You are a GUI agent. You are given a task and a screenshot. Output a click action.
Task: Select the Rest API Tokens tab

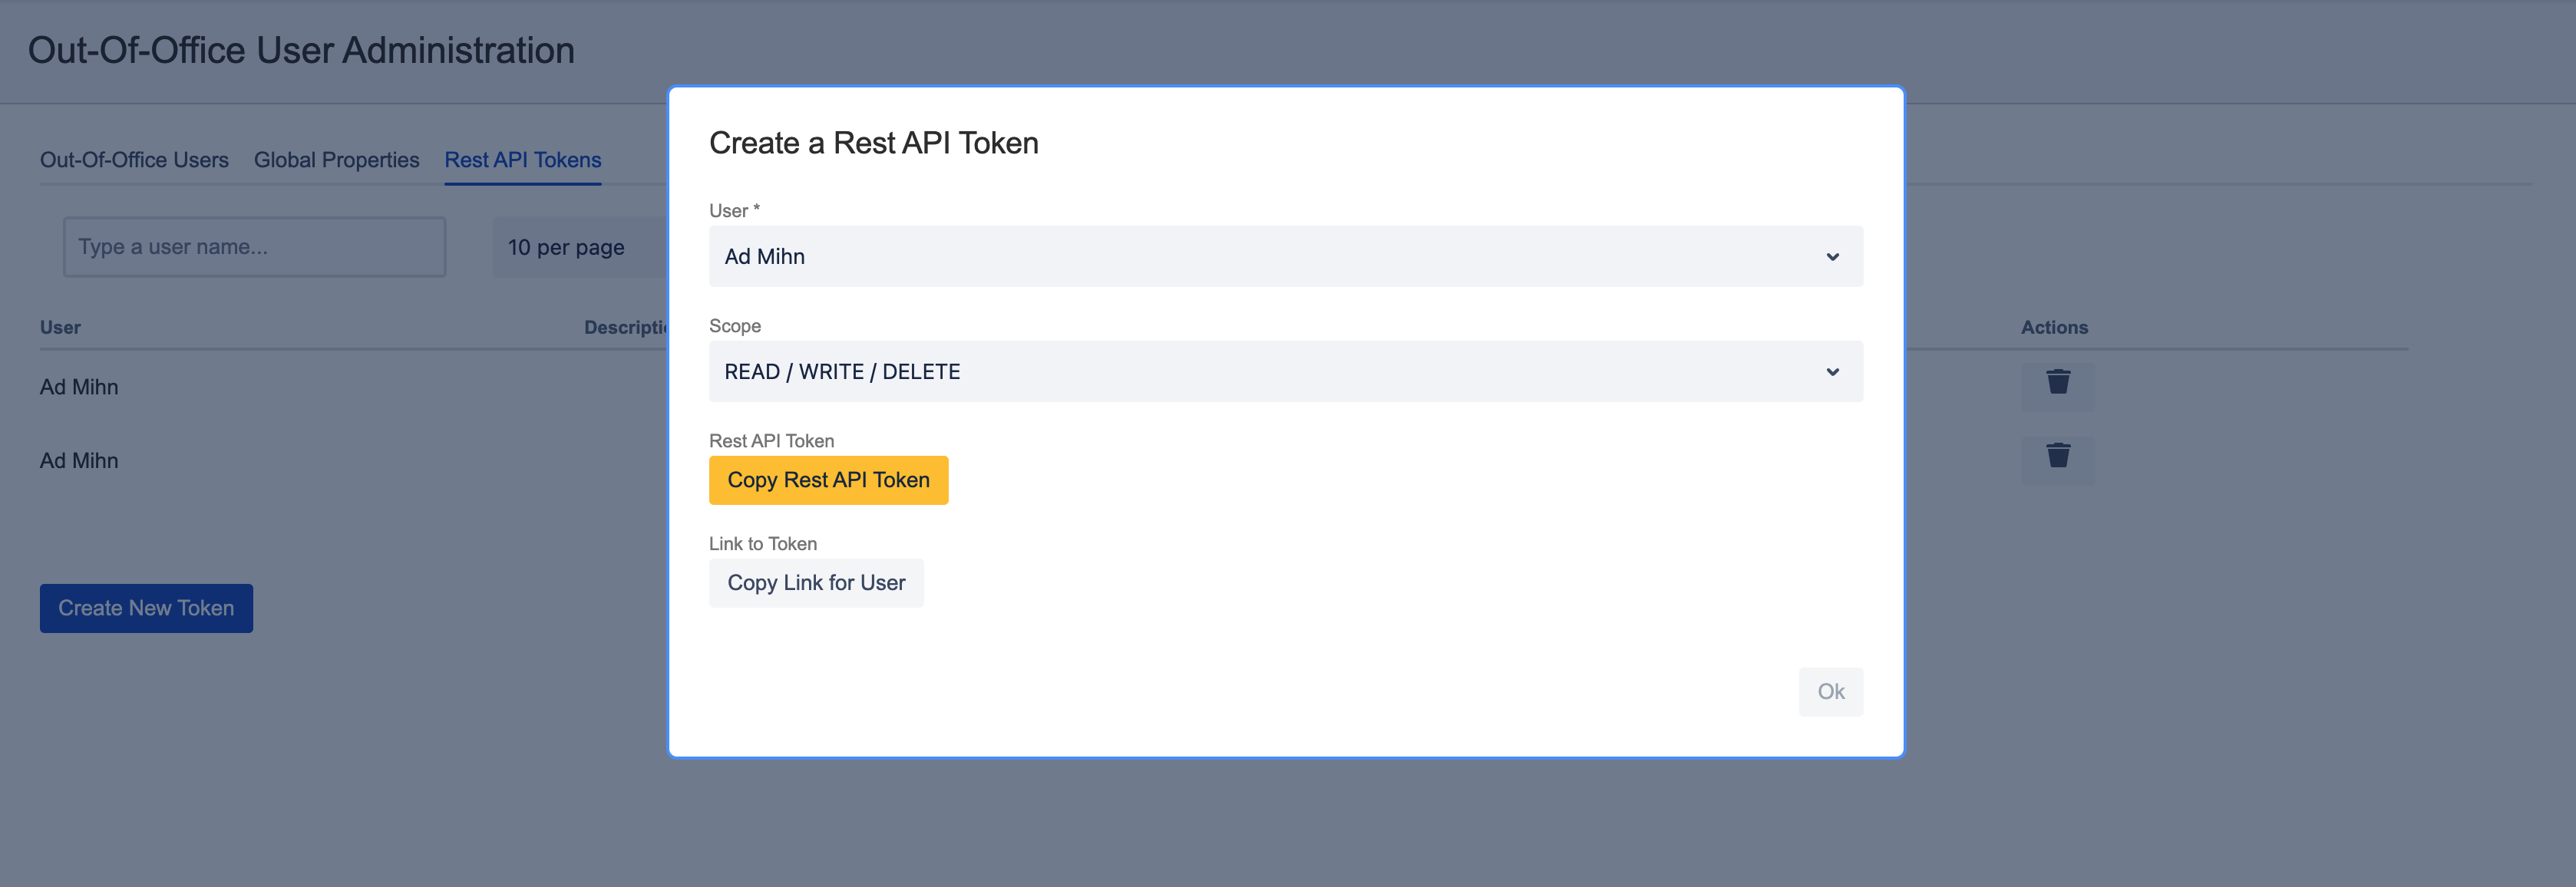523,160
